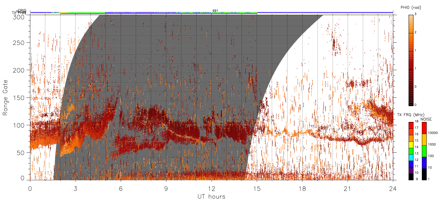Screen dimensions: 442x204
Task: Click the cyan 12–13 MHz TX FRQ swatch
Action: (x=411, y=157)
